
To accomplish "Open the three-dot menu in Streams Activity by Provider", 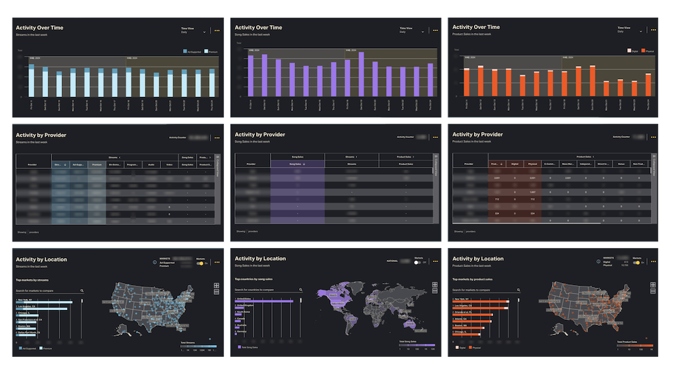I will 217,138.
